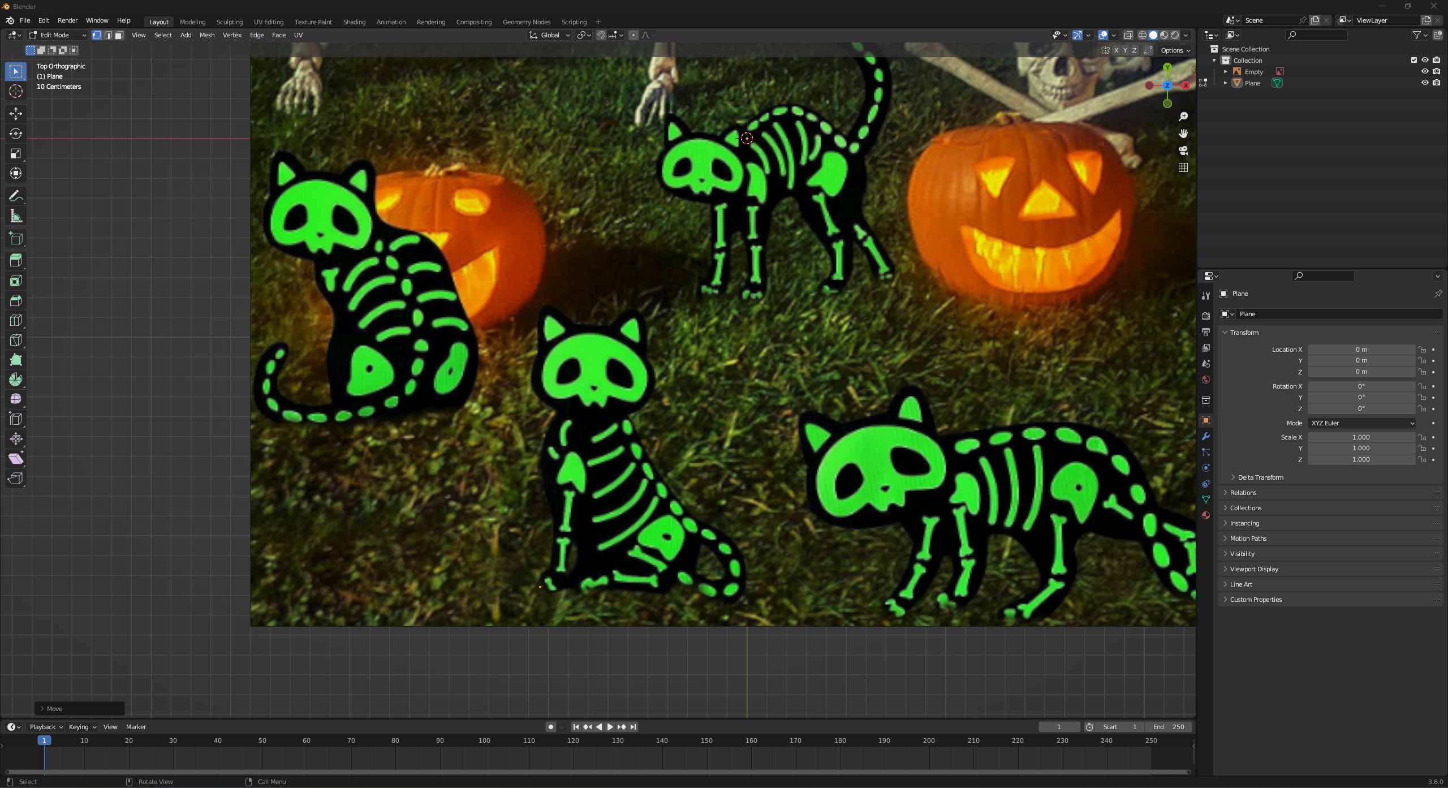This screenshot has width=1448, height=788.
Task: Open the Keying popover in timeline
Action: click(82, 727)
